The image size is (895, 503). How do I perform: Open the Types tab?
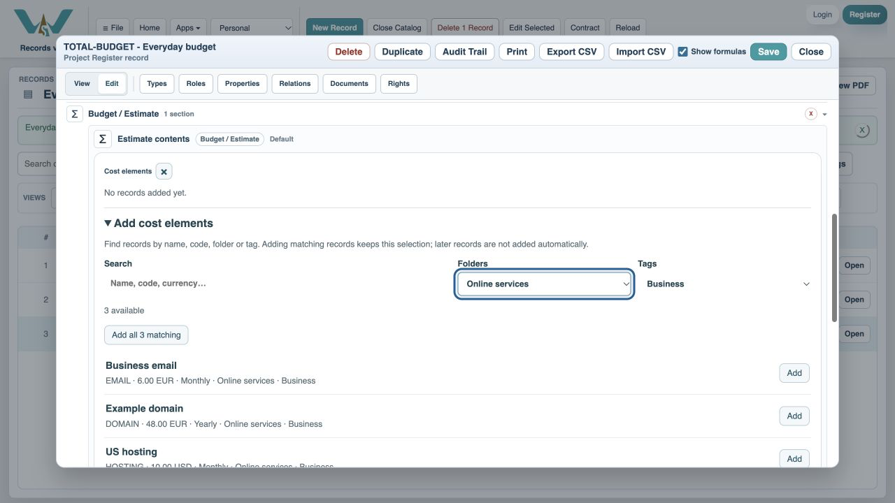click(157, 84)
